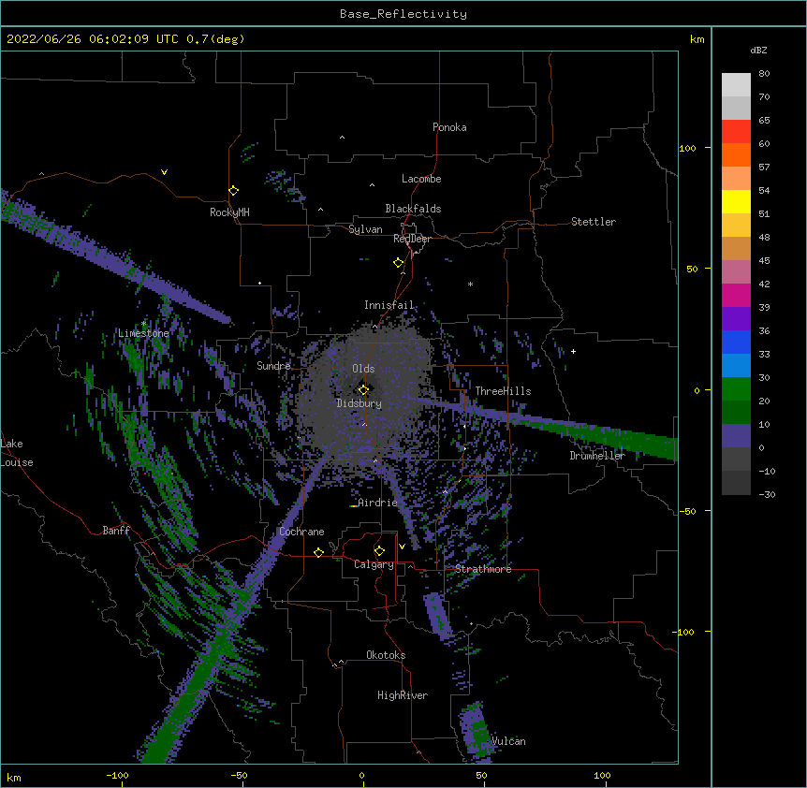
Task: Select the purple 36-39 dBZ legend swatch
Action: 736,319
